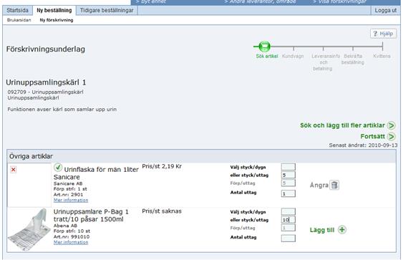Click the green plus Lägg till icon
This screenshot has width=403, height=260.
342,229
